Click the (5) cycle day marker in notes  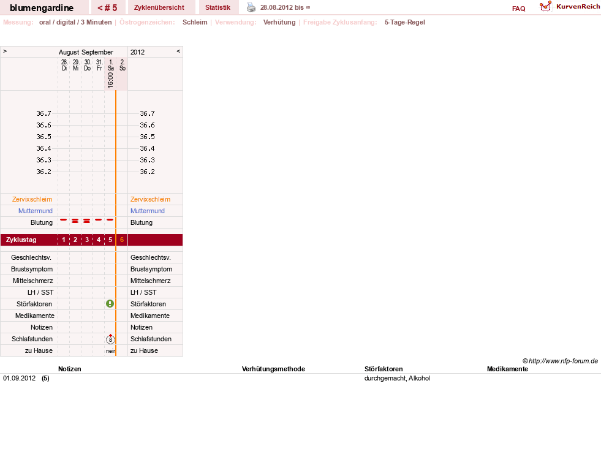coord(45,379)
